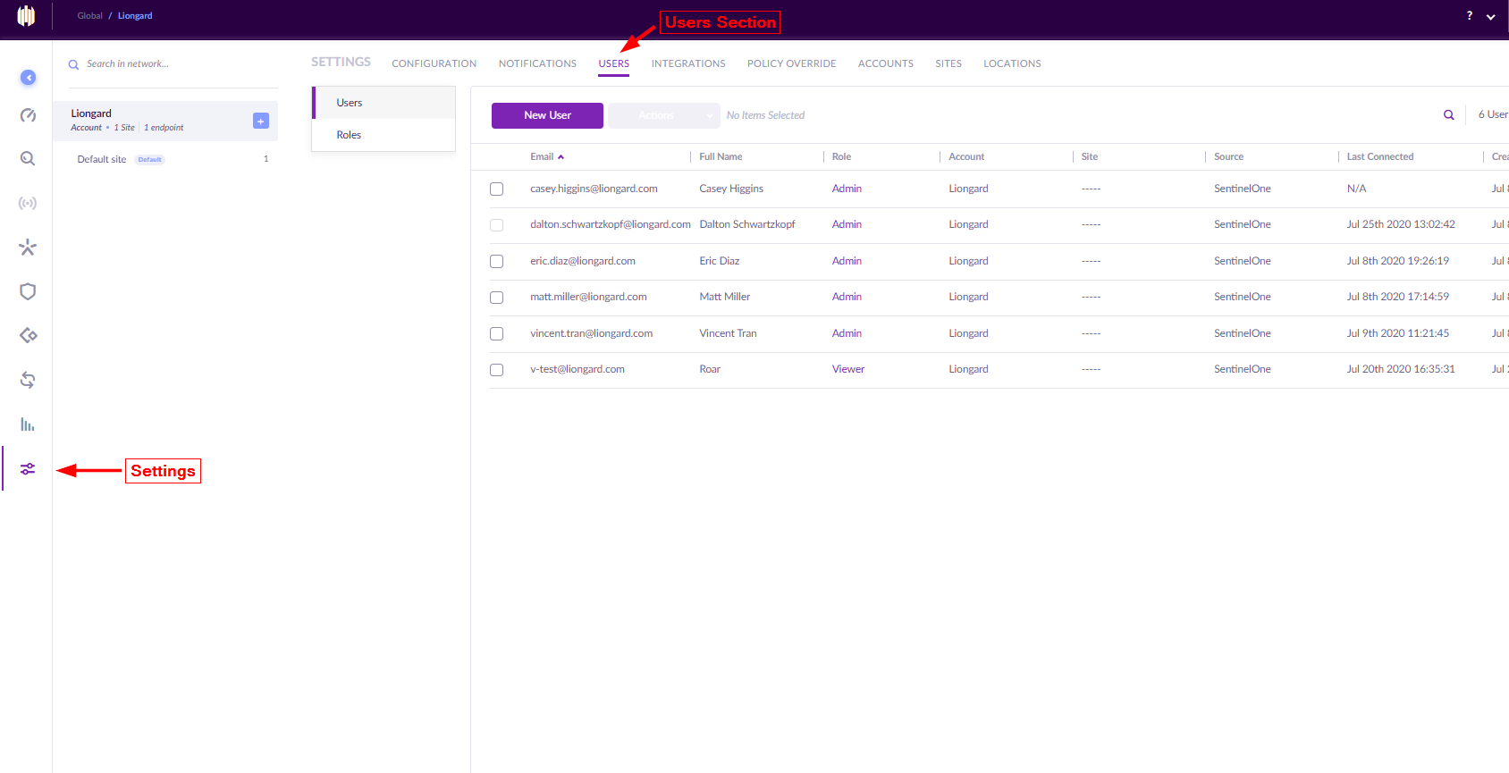Open the Visibility magnifier icon in sidebar
This screenshot has height=773, width=1509.
click(x=28, y=159)
